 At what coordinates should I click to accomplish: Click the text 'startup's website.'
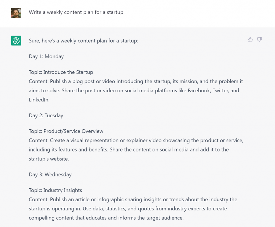(49, 159)
